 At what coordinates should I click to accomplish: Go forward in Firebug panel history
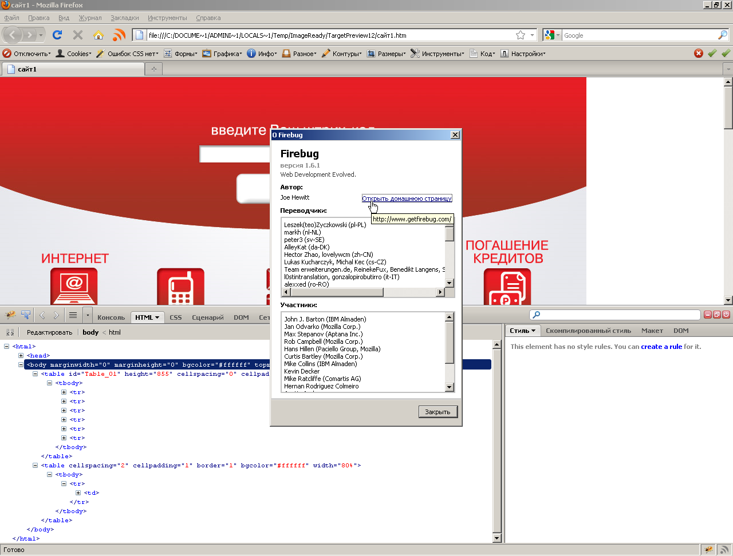click(x=56, y=315)
